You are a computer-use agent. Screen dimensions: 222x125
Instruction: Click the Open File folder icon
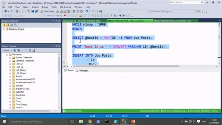[x=28, y=11]
